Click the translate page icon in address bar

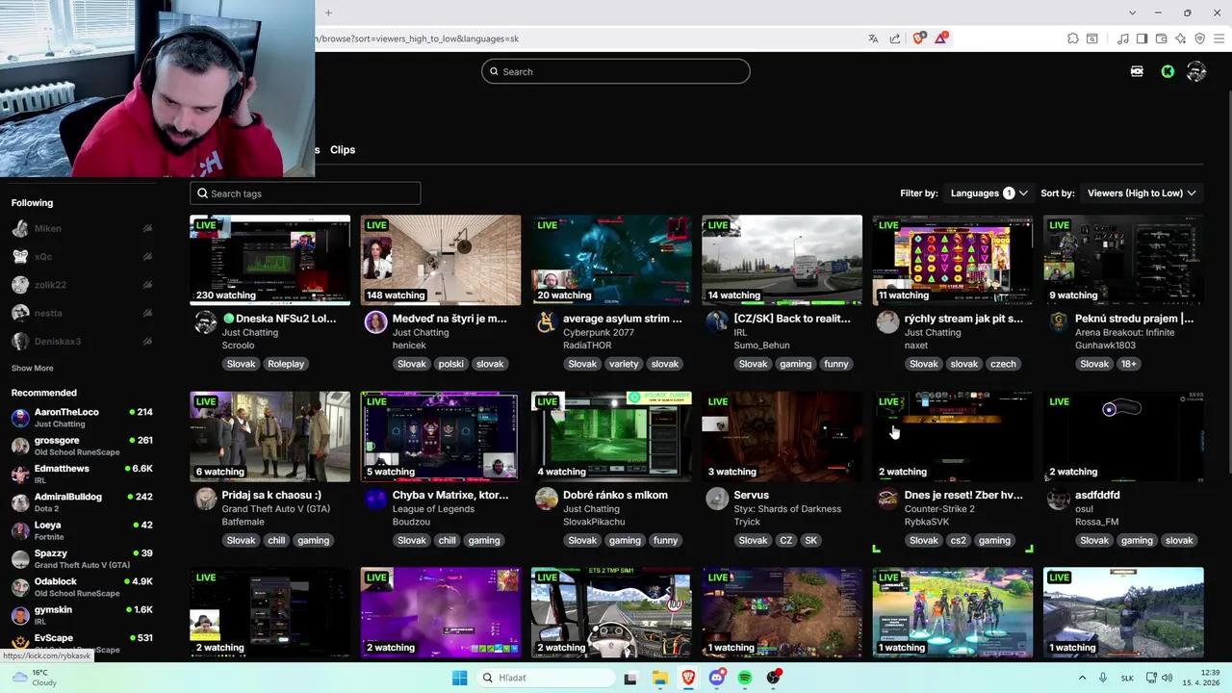click(873, 38)
